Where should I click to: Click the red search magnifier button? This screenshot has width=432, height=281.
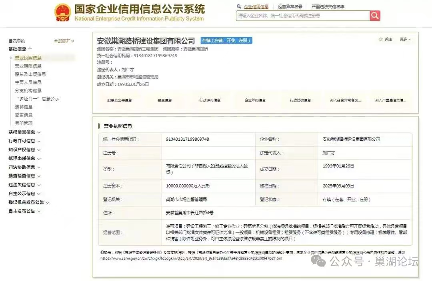[x=375, y=16]
